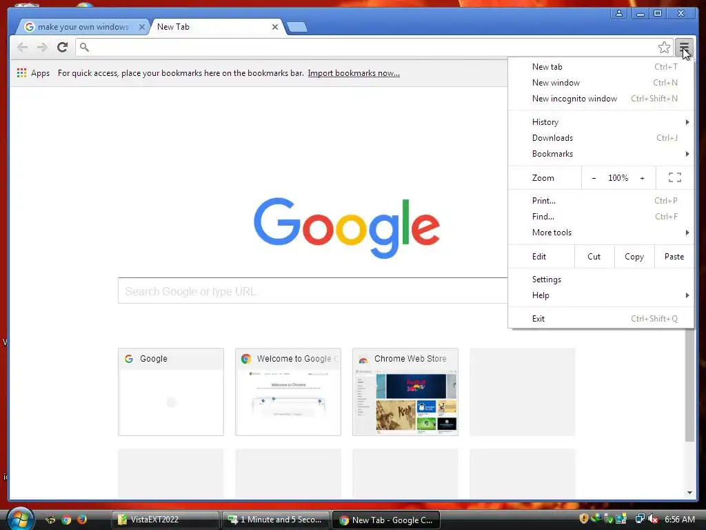Viewport: 706px width, 530px height.
Task: Click the security shield tray icon
Action: [583, 519]
